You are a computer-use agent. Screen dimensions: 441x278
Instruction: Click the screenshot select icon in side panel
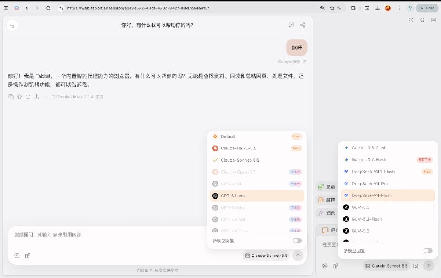point(416,266)
